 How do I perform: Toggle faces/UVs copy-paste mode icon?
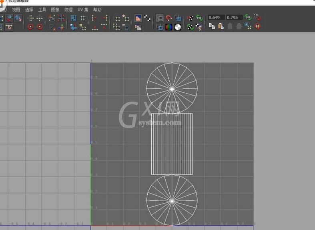point(248,26)
